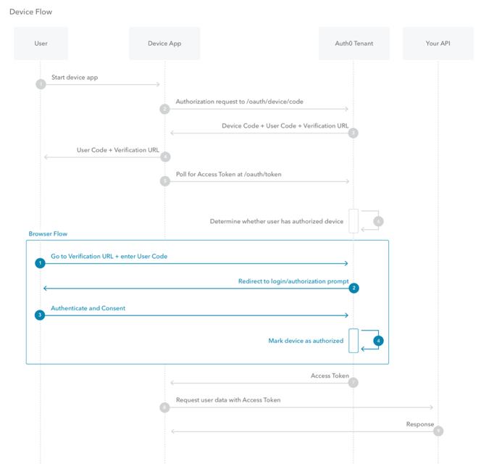This screenshot has width=494, height=464.
Task: Click the "Mark device as authorized" label
Action: click(306, 341)
